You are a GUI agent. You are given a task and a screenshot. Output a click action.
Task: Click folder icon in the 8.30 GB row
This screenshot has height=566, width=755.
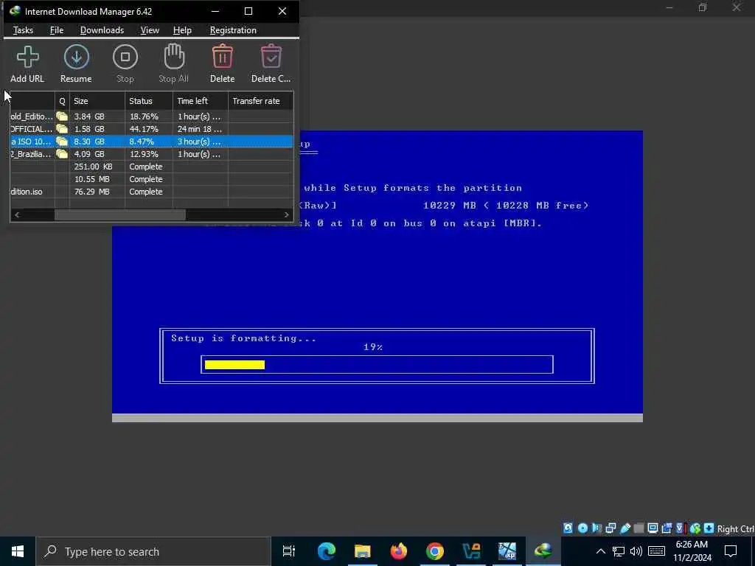point(62,141)
